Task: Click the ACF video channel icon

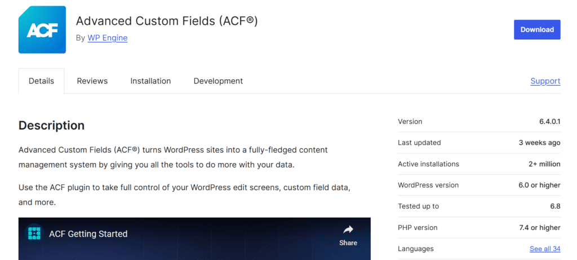Action: pyautogui.click(x=34, y=233)
